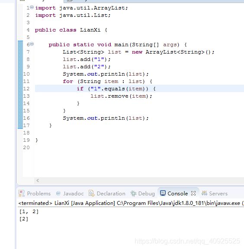Screen dimensions: 244x249
Task: Switch to the Debug tab
Action: (x=143, y=193)
